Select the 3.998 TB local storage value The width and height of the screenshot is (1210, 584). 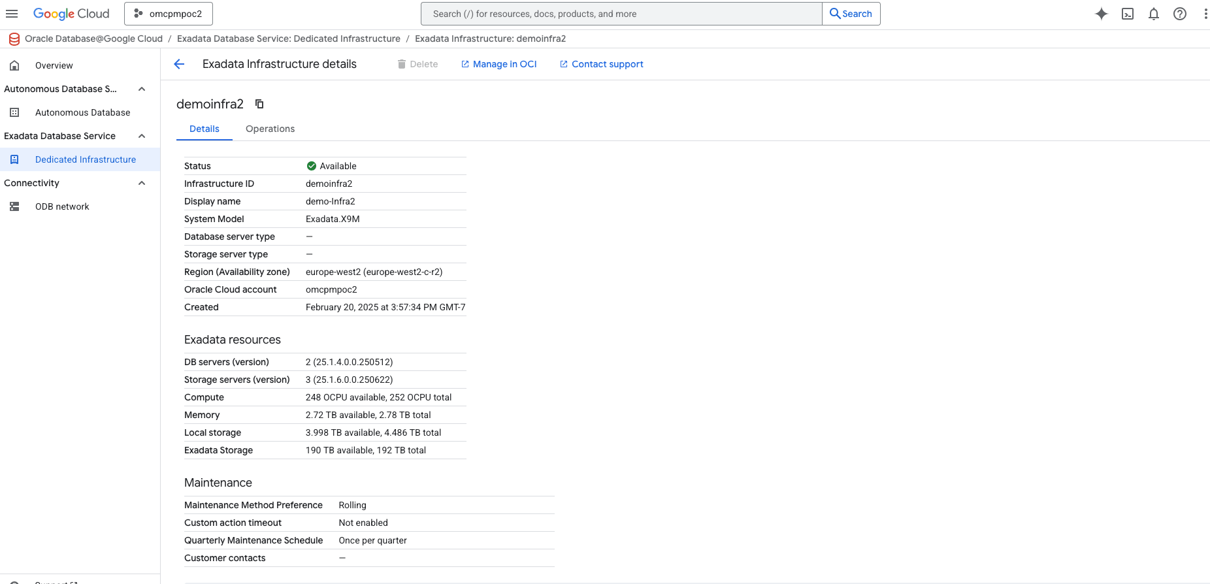point(374,432)
